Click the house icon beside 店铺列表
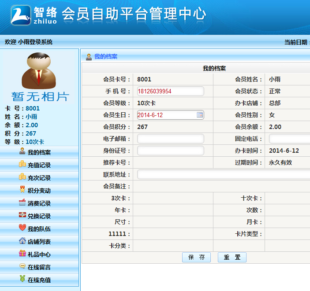This screenshot has width=310, height=291. pyautogui.click(x=22, y=240)
